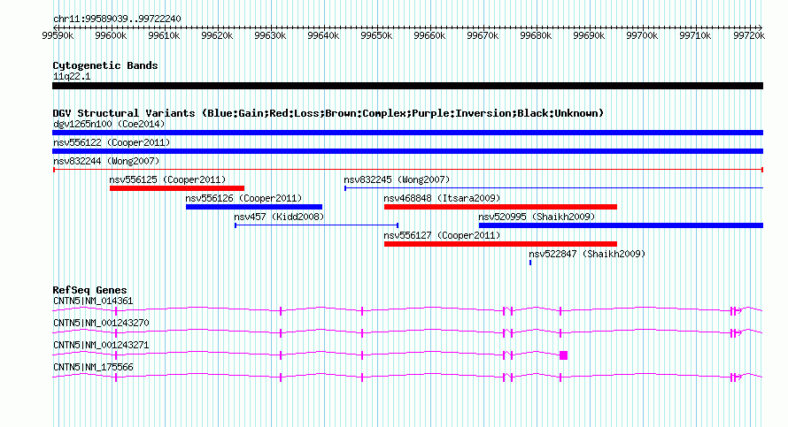Click the 99680k ruler tick label
Image resolution: width=788 pixels, height=427 pixels.
click(536, 35)
